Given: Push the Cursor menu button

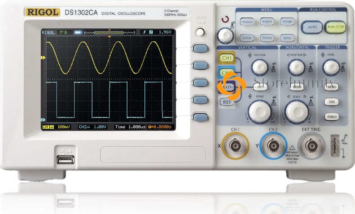Looking at the screenshot, I should point(247,38).
